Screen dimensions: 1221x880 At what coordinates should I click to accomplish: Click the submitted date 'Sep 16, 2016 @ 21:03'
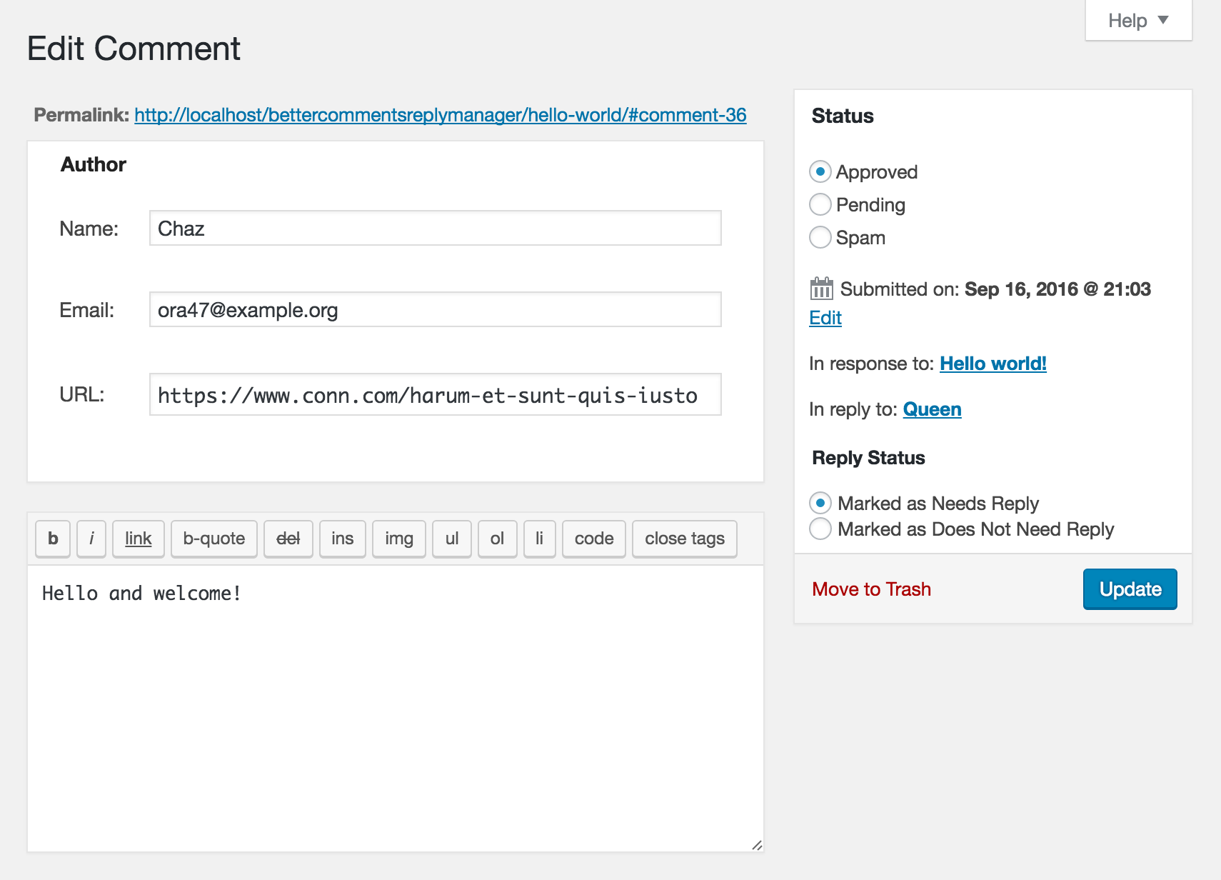[1057, 289]
